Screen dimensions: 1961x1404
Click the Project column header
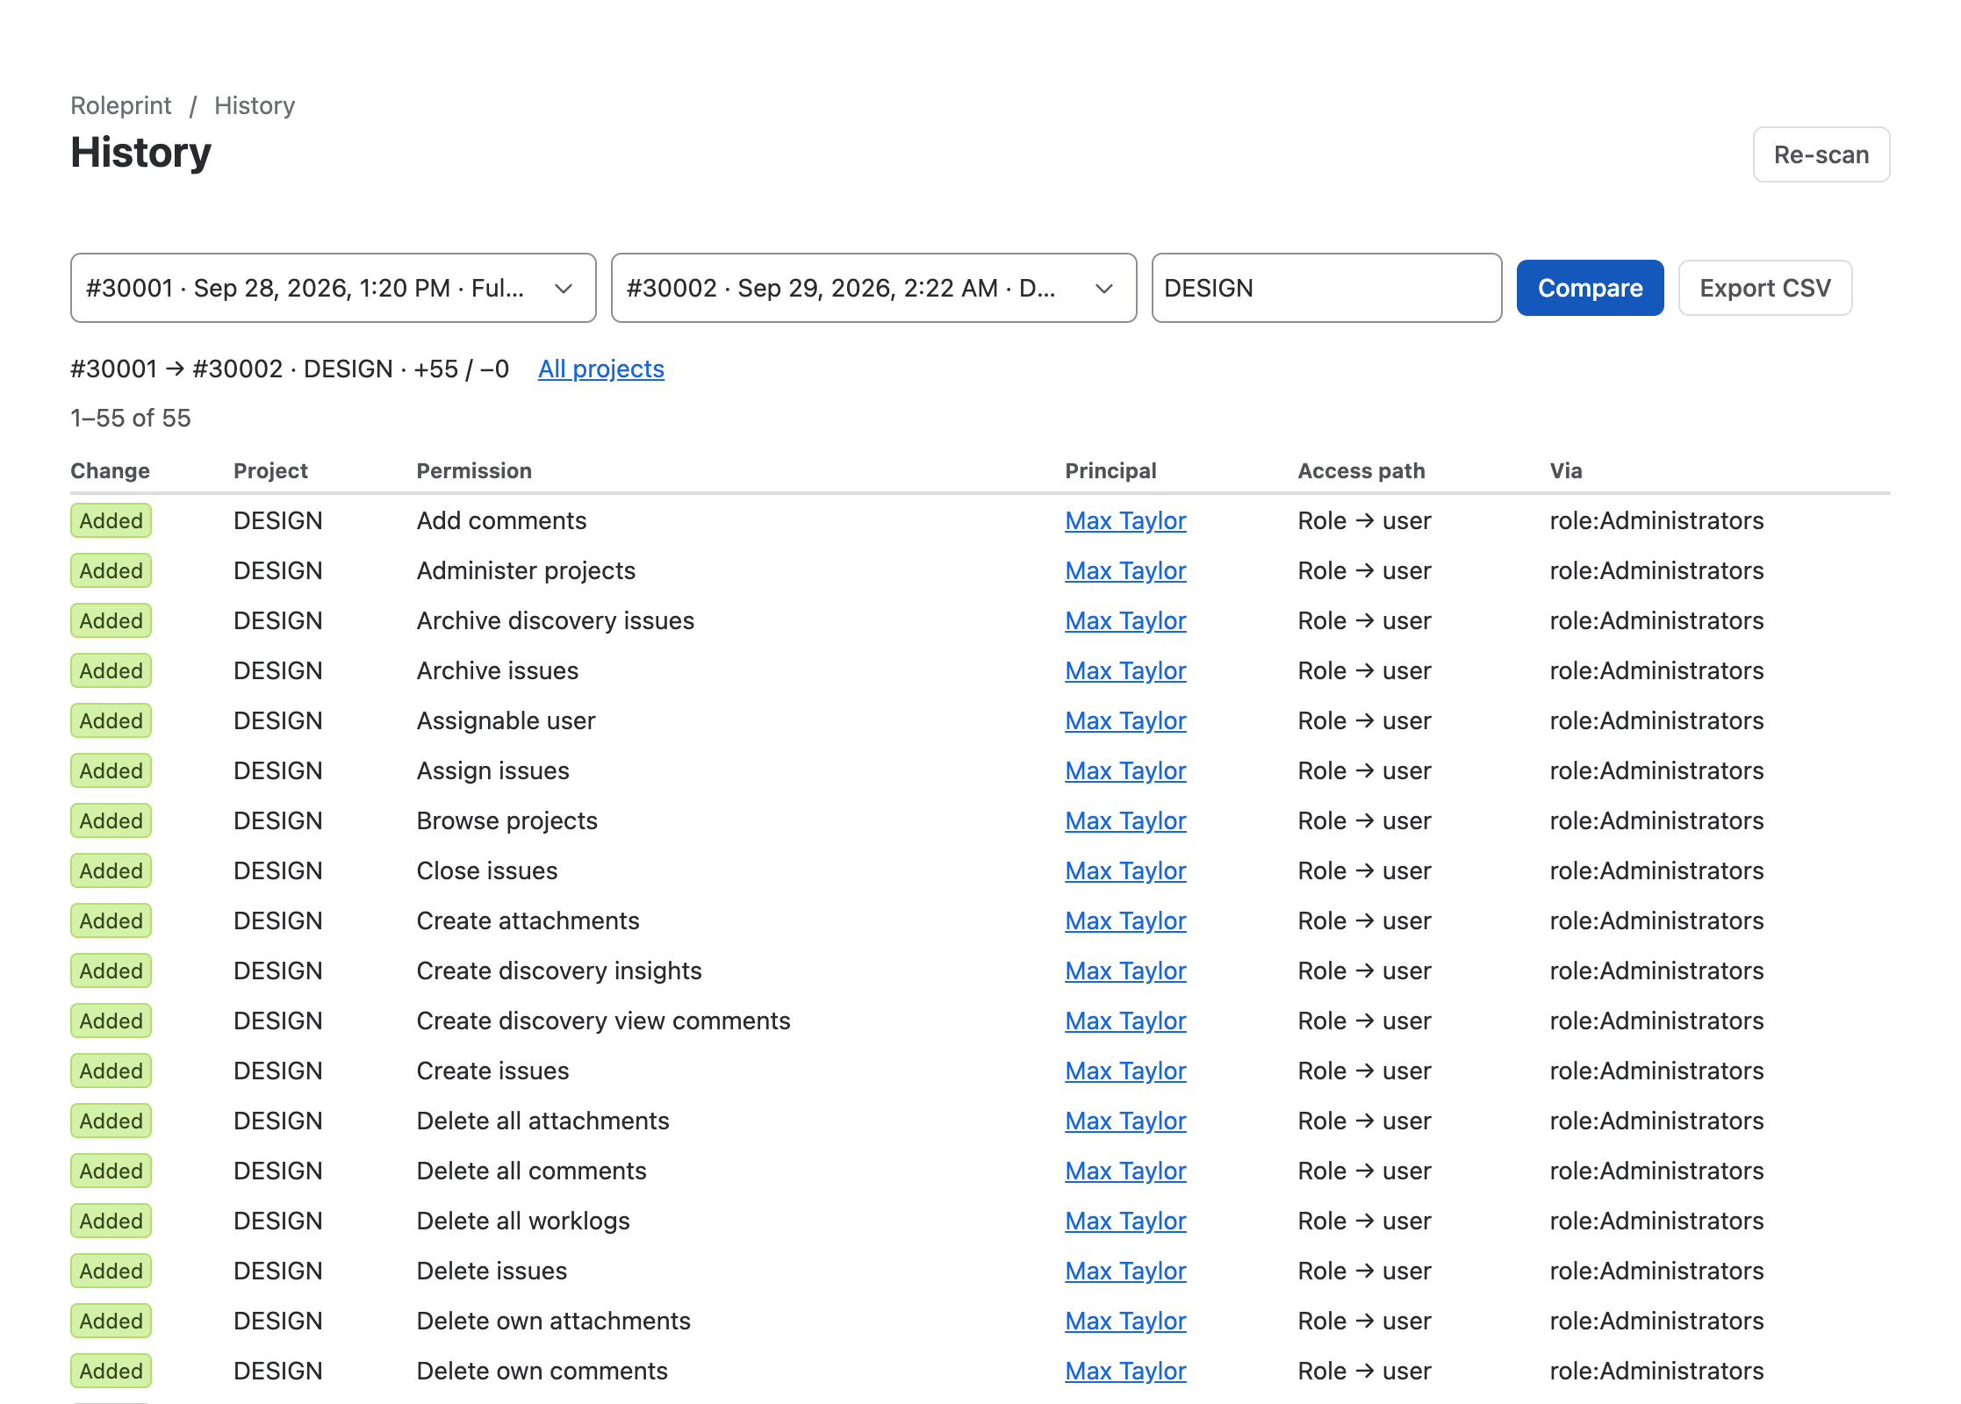(270, 470)
